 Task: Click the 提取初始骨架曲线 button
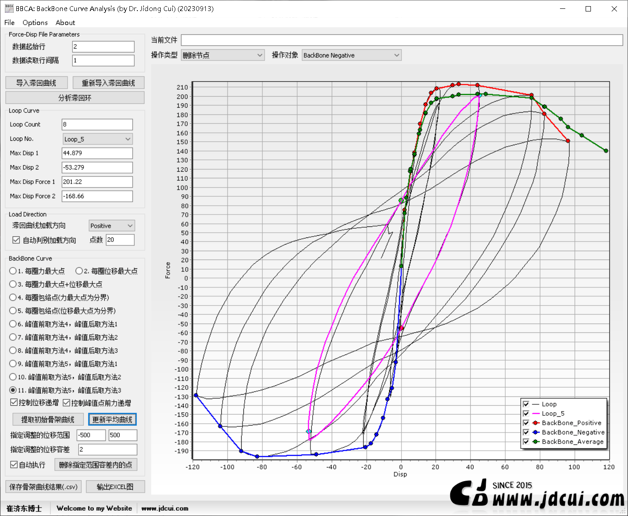tap(48, 419)
